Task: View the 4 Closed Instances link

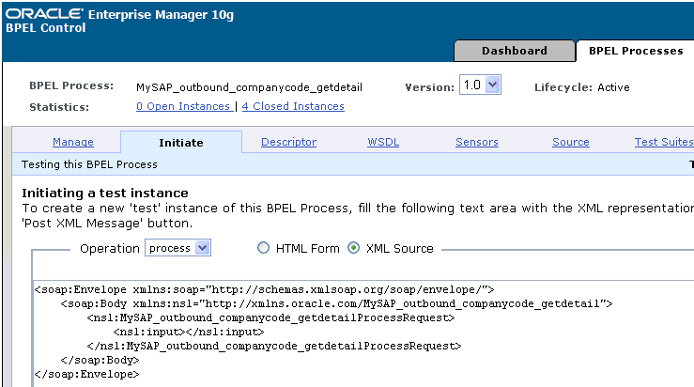Action: point(293,106)
